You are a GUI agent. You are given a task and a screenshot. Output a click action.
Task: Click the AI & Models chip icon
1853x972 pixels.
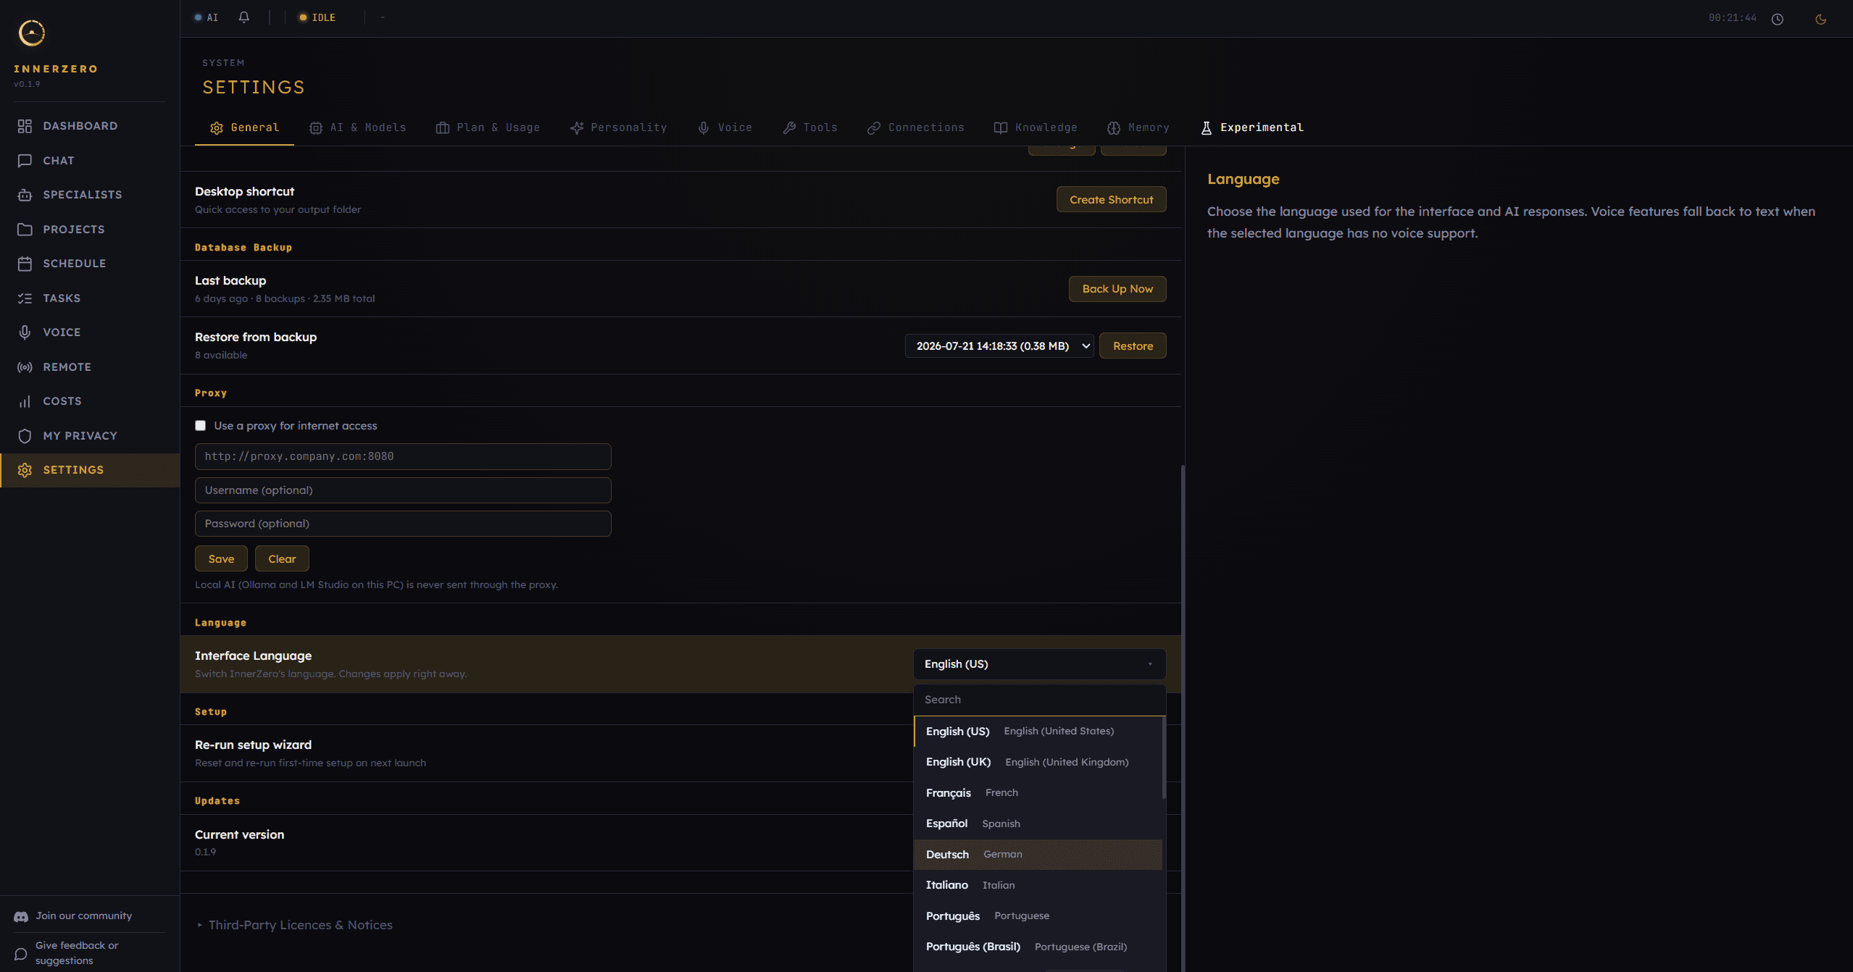coord(315,128)
